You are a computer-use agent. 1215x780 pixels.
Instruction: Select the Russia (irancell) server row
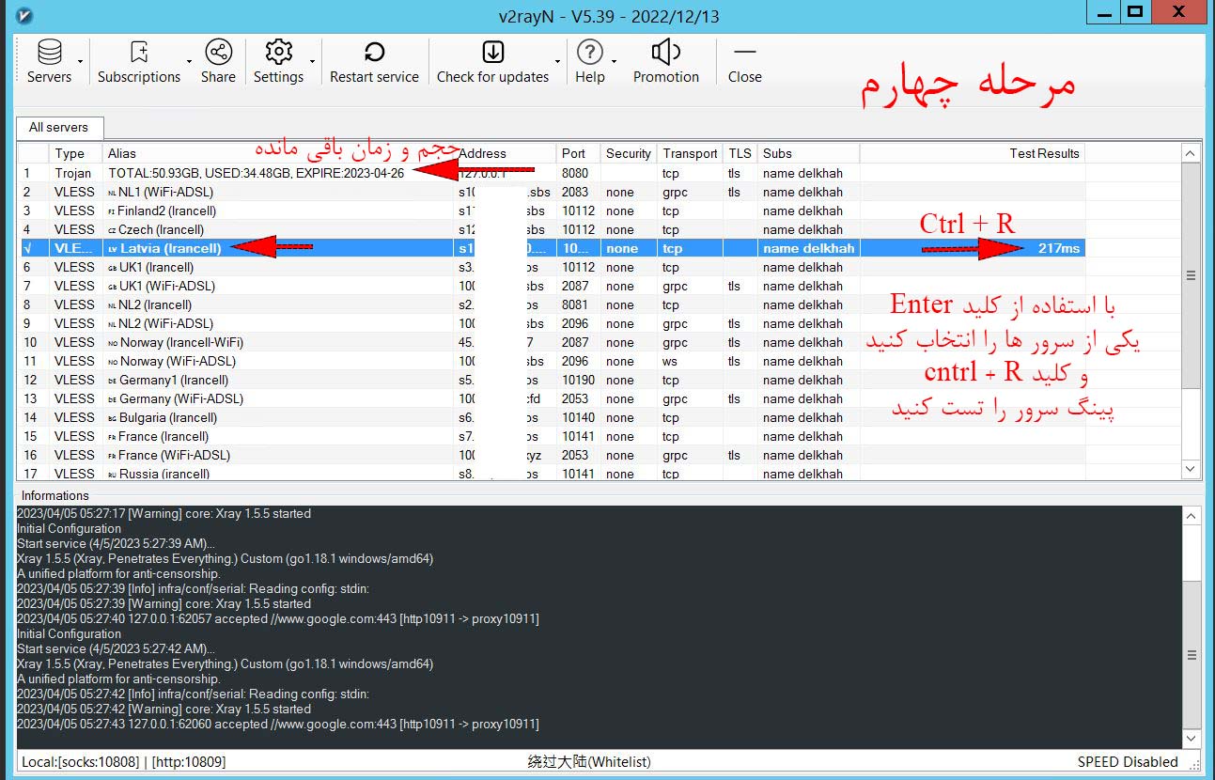[x=552, y=473]
